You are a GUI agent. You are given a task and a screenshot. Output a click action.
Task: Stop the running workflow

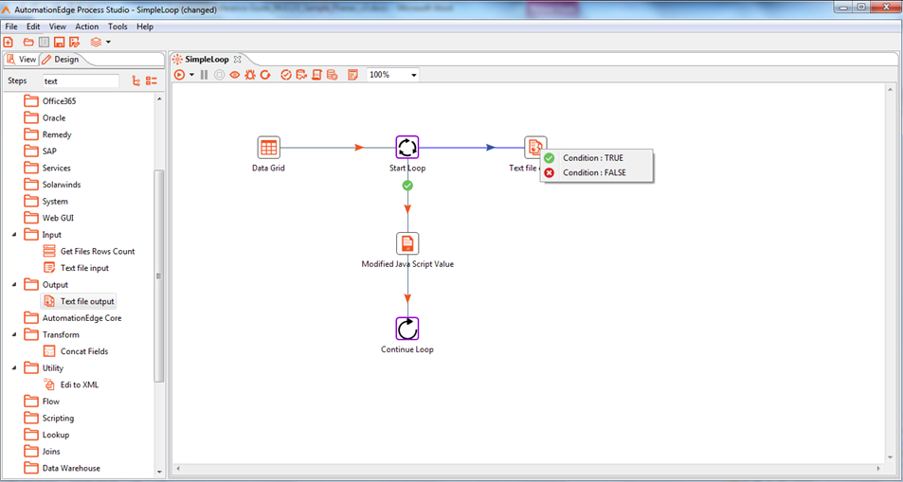(x=219, y=74)
